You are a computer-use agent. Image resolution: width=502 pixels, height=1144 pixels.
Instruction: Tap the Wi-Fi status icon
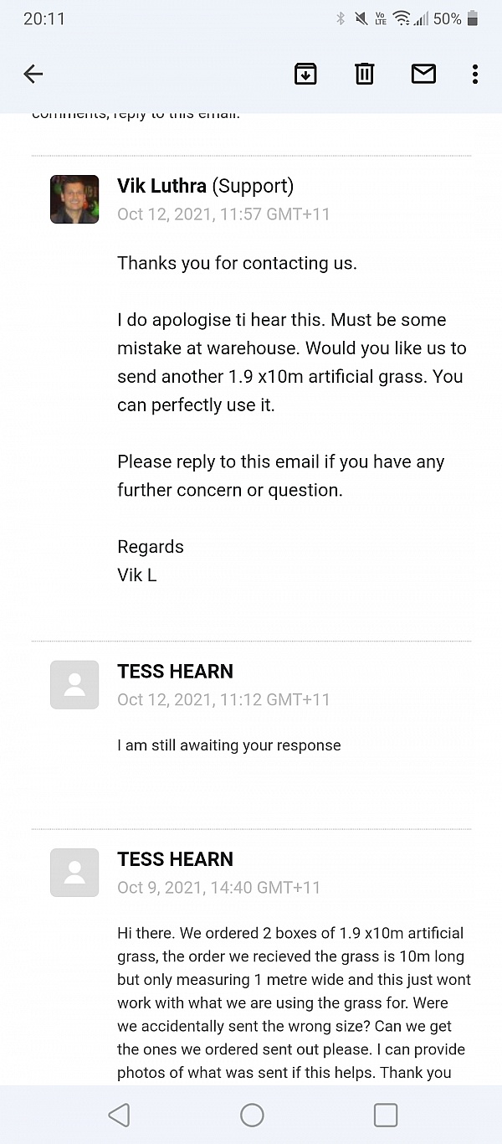(x=402, y=18)
